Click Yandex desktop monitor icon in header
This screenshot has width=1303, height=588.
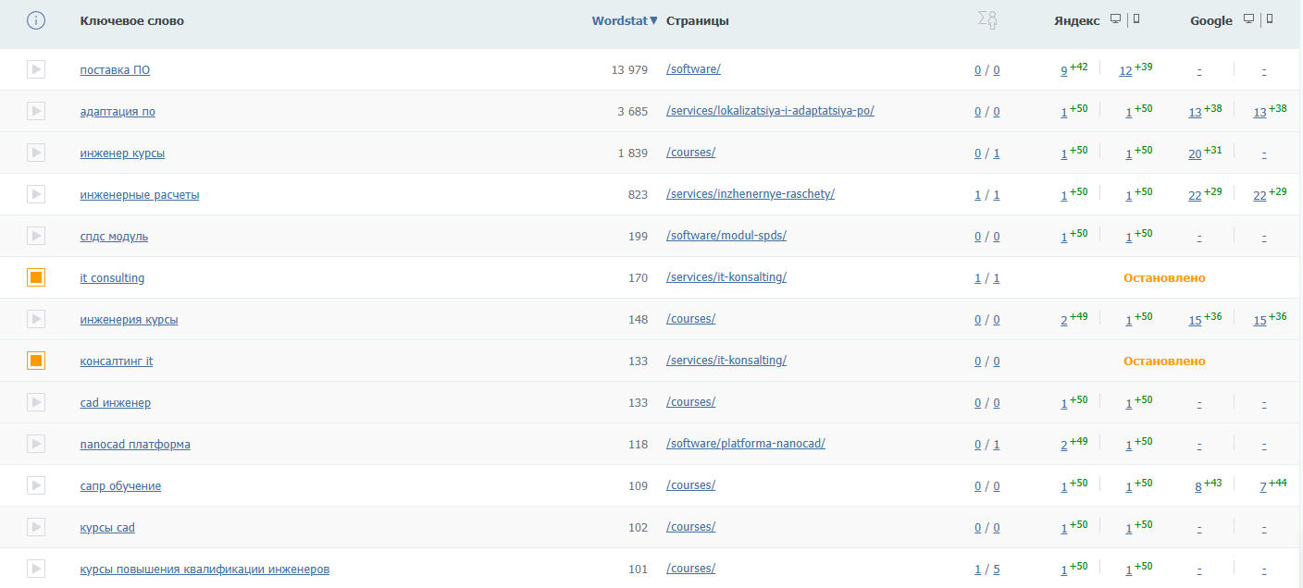tap(1116, 19)
